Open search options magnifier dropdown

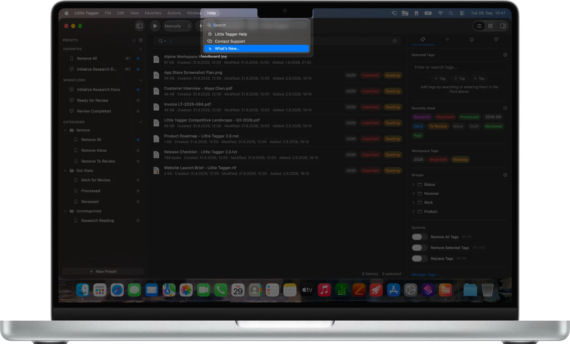162,41
